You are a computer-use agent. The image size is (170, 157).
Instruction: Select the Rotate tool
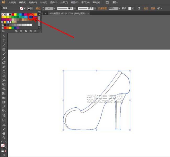tap(4, 71)
